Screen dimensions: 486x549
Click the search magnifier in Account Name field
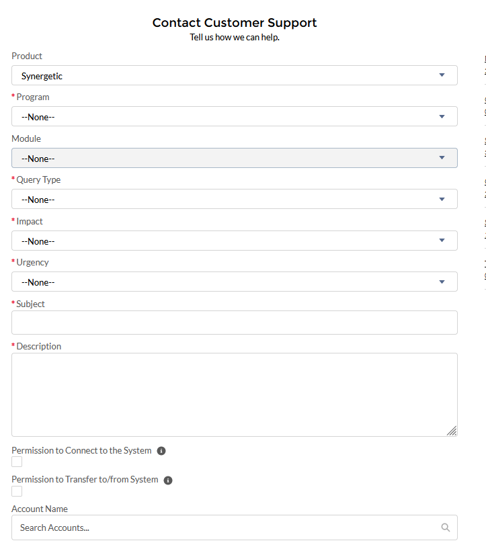[446, 527]
